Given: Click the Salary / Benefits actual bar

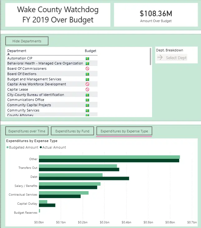Looking at the screenshot, I should pos(68,188).
